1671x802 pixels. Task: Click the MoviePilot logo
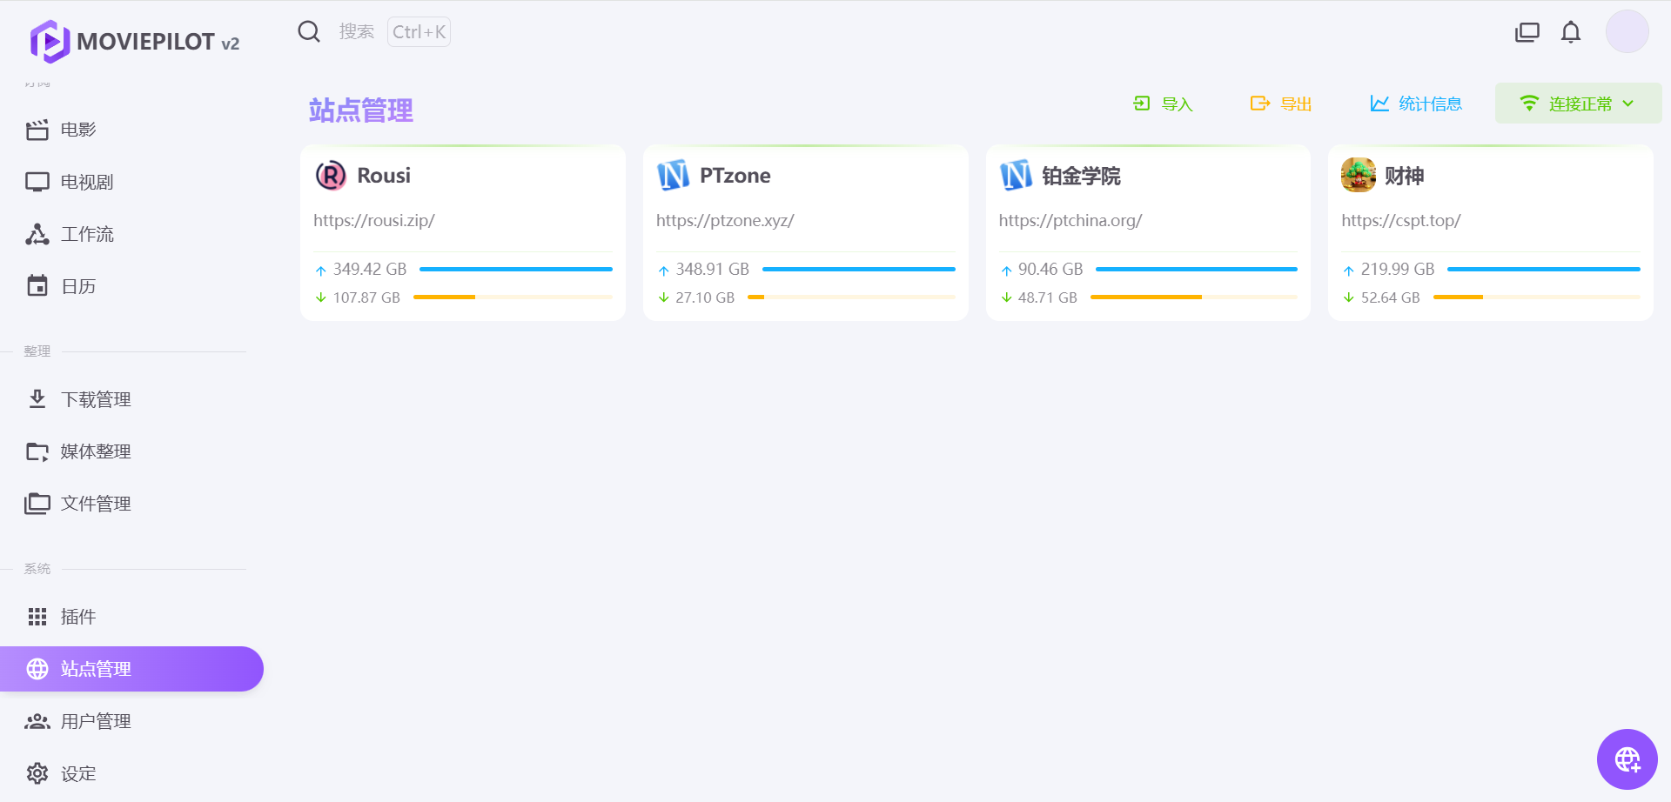[x=50, y=41]
